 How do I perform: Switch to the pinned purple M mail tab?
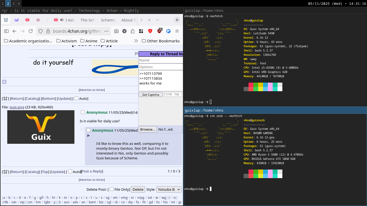point(17,20)
